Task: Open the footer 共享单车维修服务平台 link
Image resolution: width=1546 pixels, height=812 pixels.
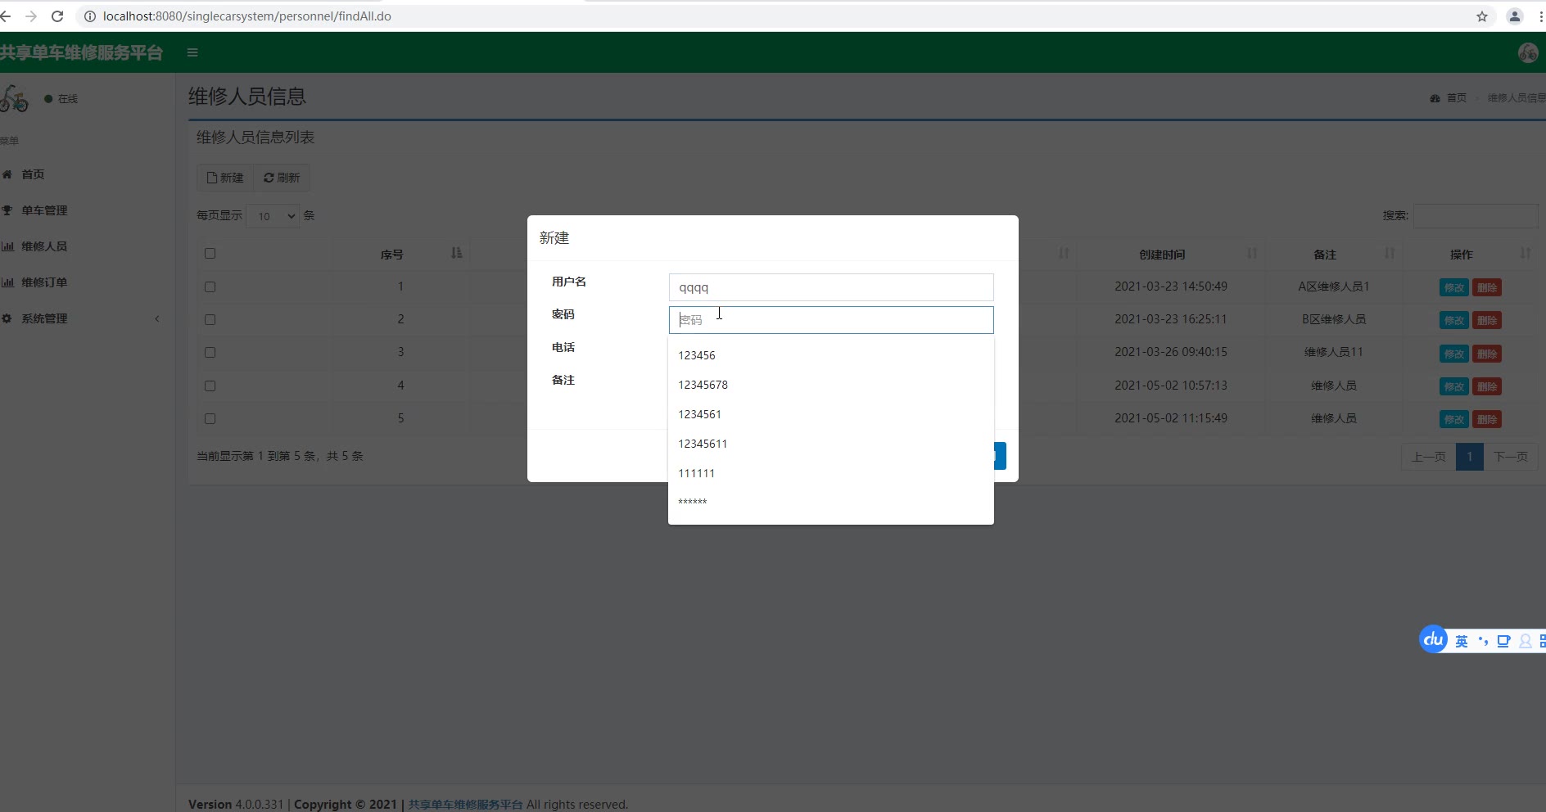Action: tap(465, 805)
